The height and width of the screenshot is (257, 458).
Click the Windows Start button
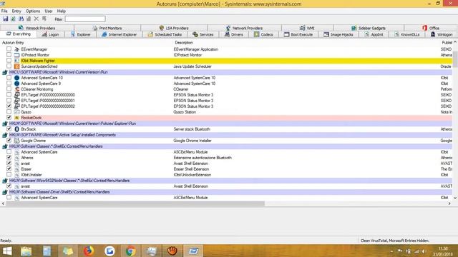[x=7, y=251]
